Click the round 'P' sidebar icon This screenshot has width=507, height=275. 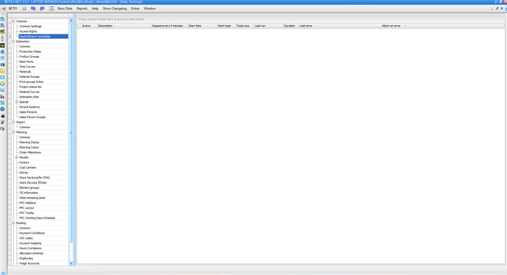pos(2,58)
